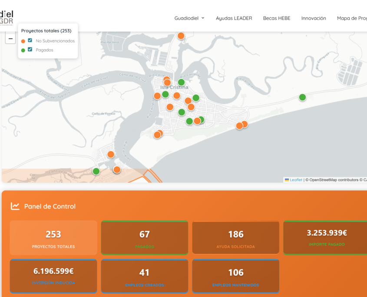Open the Leaflet attribution link
Image resolution: width=367 pixels, height=297 pixels.
pos(296,180)
